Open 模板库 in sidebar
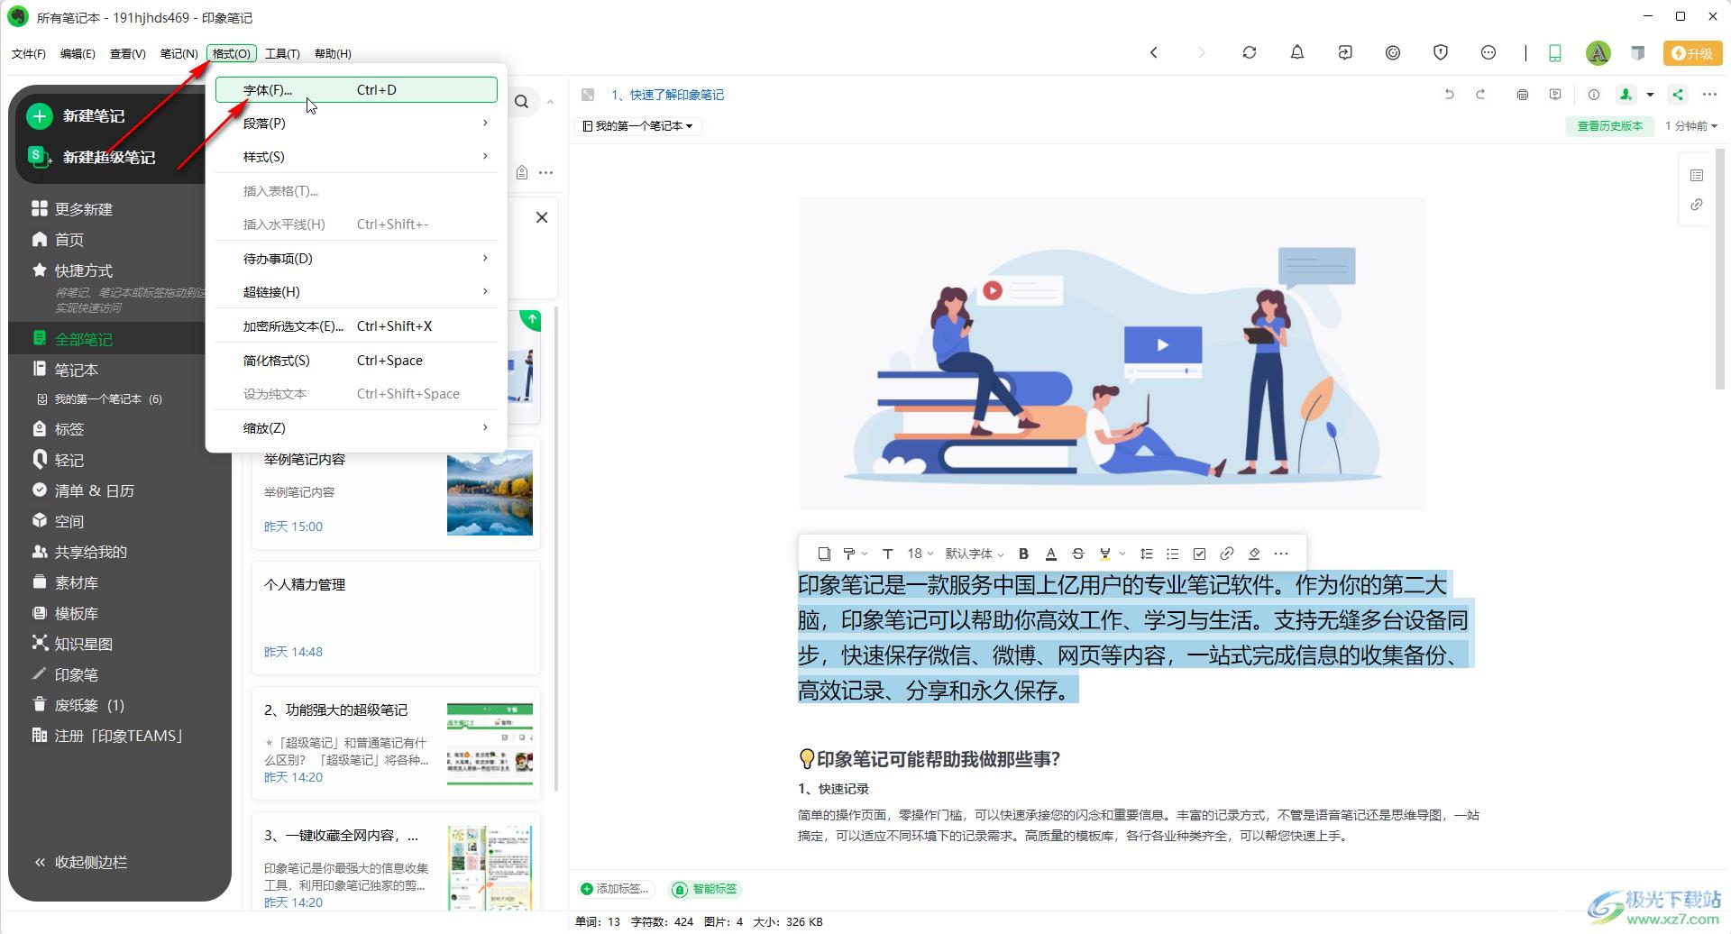Image resolution: width=1731 pixels, height=934 pixels. click(65, 613)
